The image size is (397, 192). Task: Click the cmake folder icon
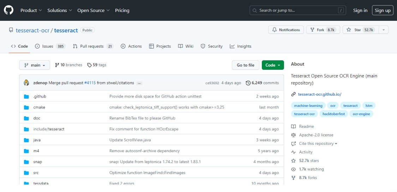(x=26, y=107)
